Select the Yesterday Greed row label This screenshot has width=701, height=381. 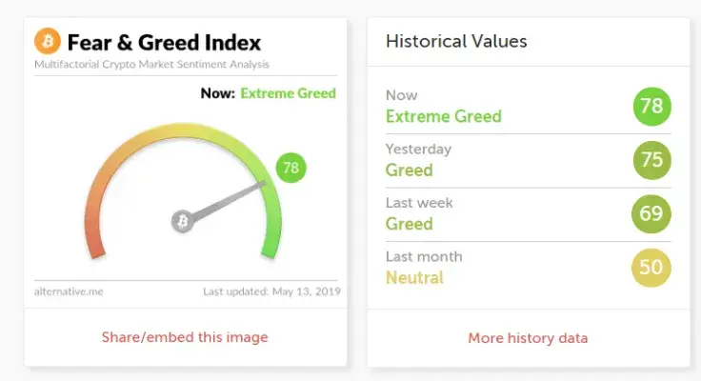(x=410, y=170)
